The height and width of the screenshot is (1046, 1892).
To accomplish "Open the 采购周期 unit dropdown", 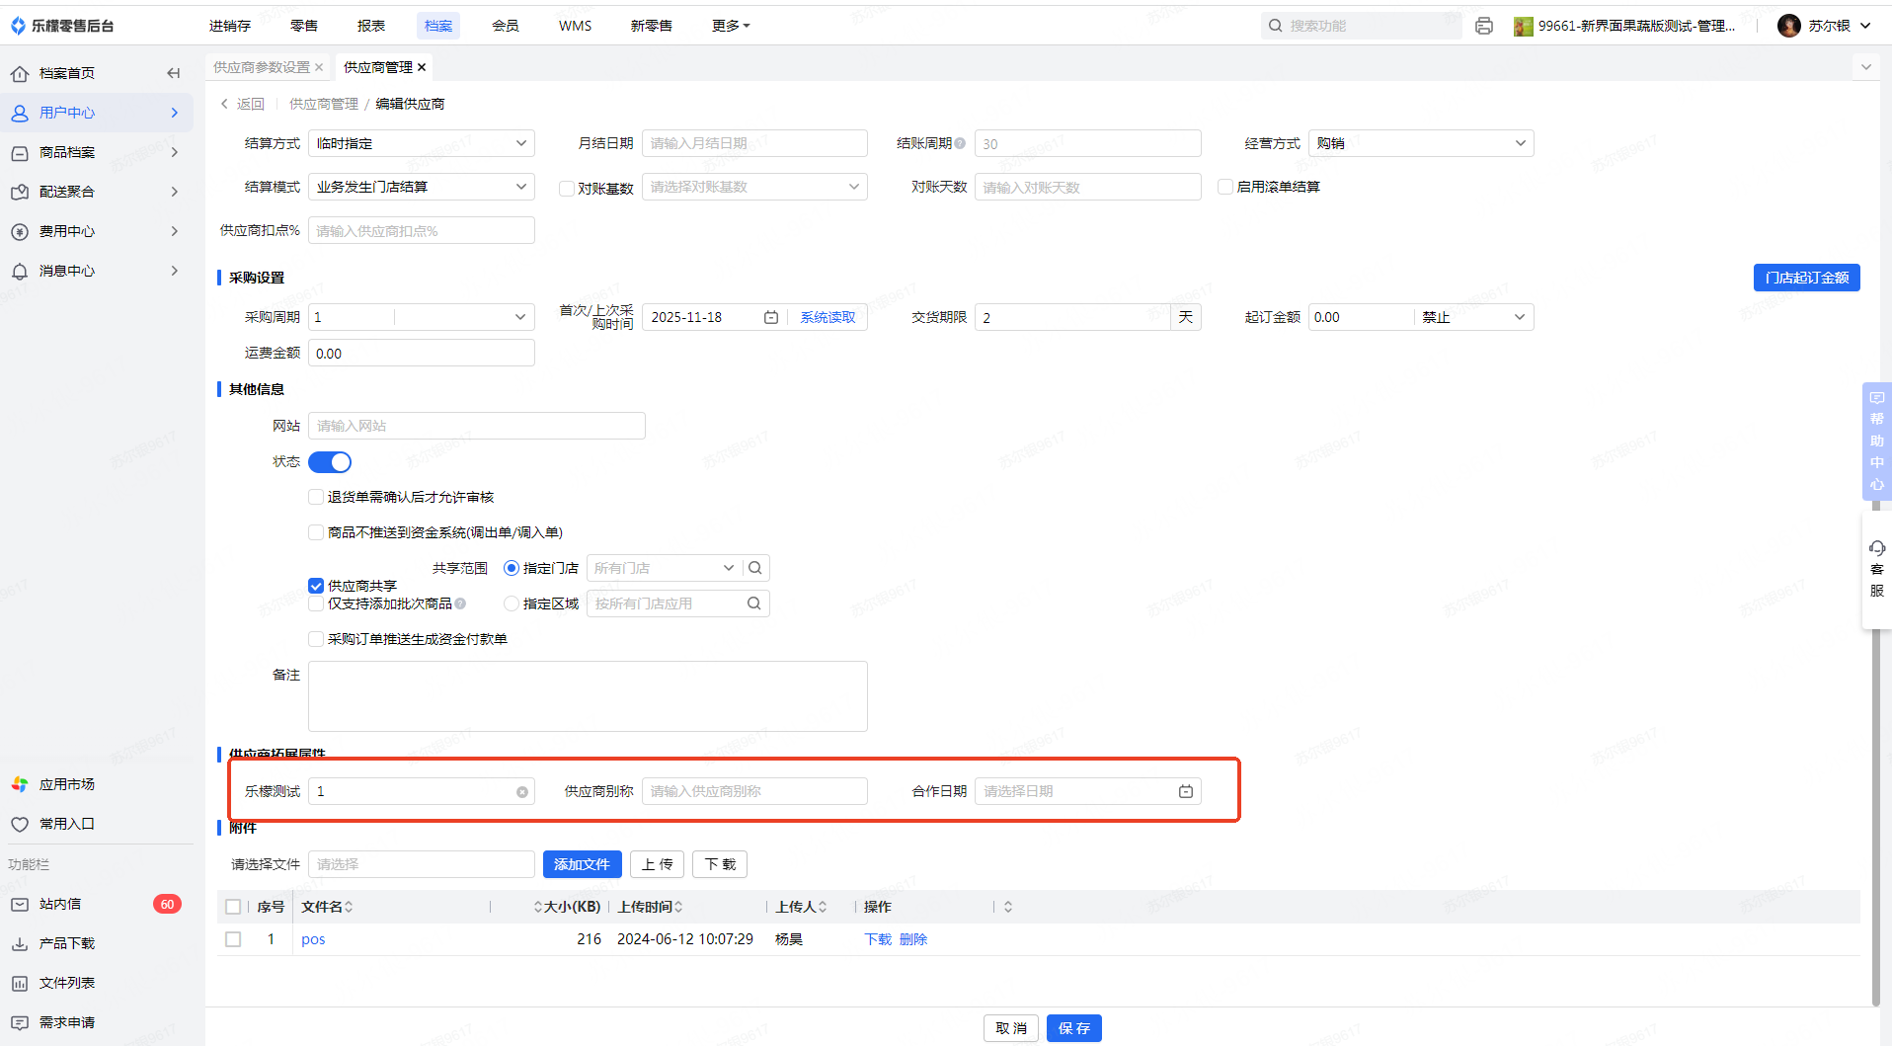I will click(464, 317).
